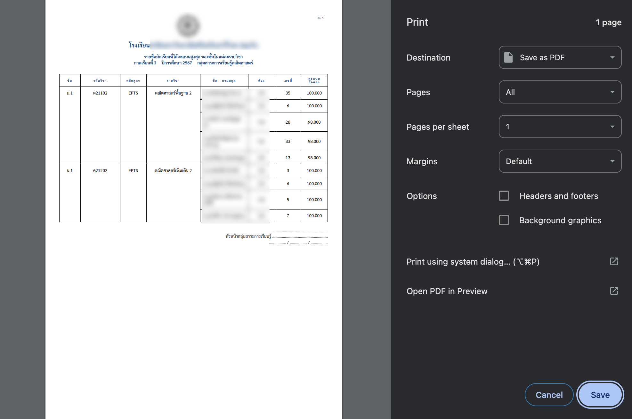Click the Margins dropdown arrow
Screen dimensions: 632x419
(x=612, y=161)
